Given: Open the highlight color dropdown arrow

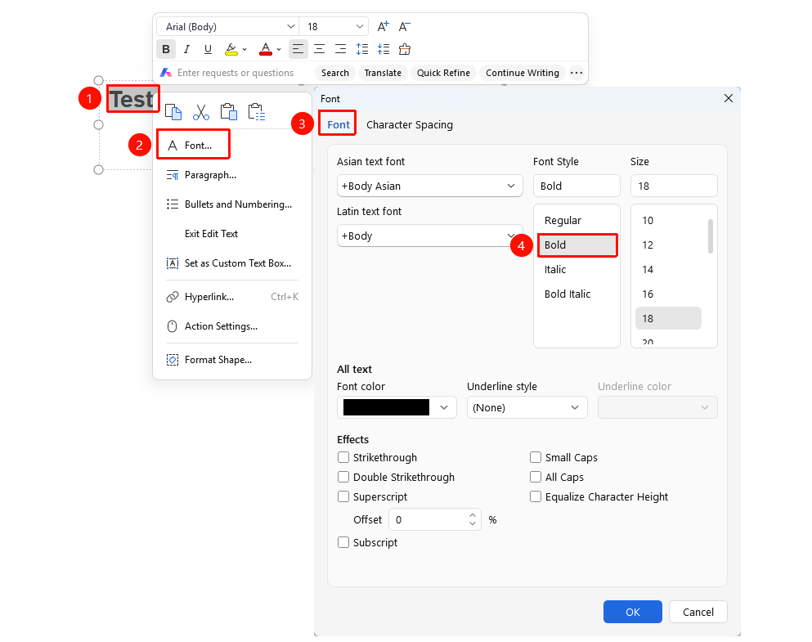Looking at the screenshot, I should coord(244,50).
